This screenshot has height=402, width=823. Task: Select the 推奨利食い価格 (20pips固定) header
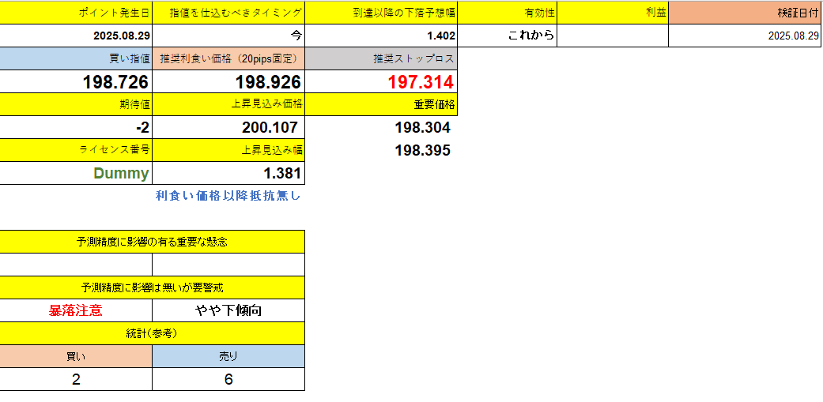pos(228,58)
